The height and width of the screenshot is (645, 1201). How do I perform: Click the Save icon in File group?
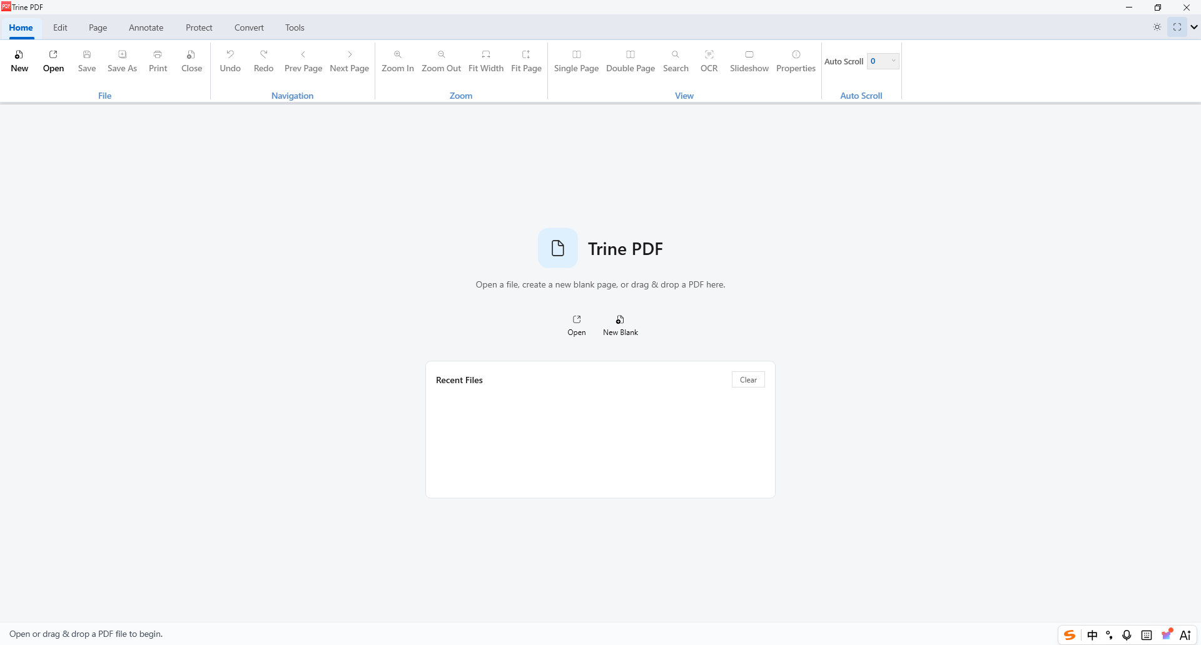[87, 61]
